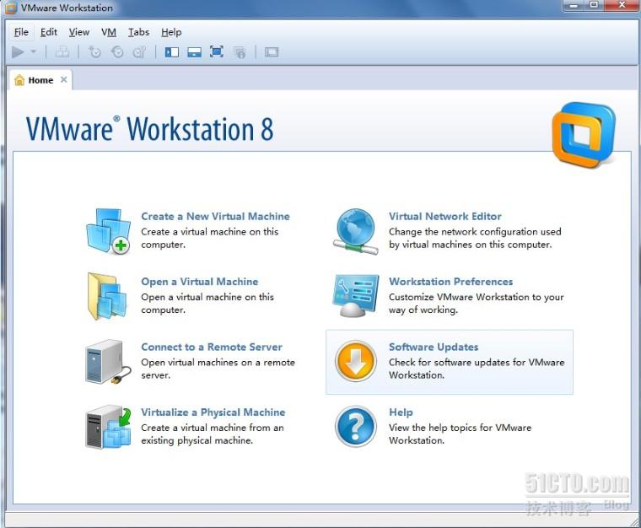
Task: Click the Software Updates orange arrow icon
Action: [x=356, y=362]
